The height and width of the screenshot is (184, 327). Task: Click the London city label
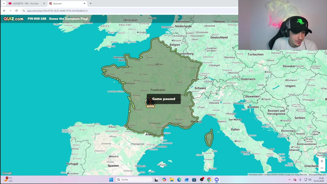coord(142,32)
